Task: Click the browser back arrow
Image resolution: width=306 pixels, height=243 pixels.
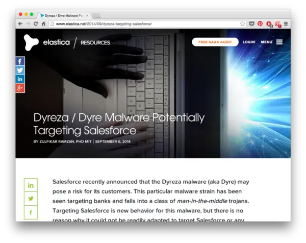Action: point(20,24)
